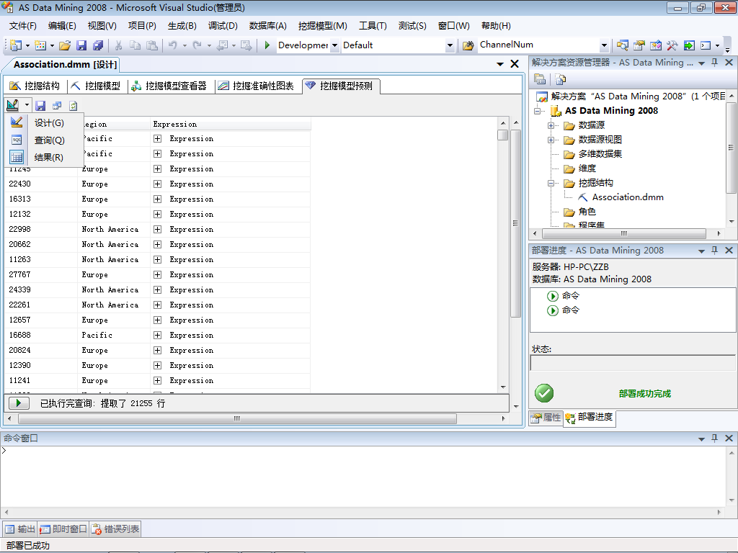The image size is (738, 553).
Task: Click inside the 命令窗口 input area
Action: [x=363, y=476]
